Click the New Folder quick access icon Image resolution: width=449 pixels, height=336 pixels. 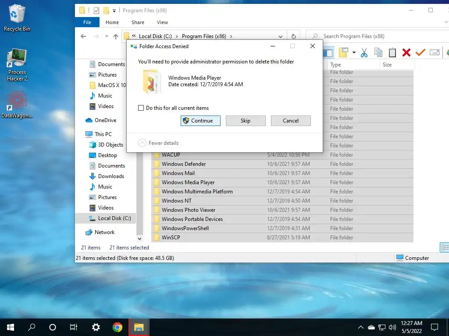(106, 10)
